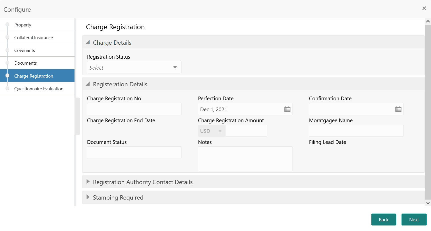Open the currency selector showing USD

click(211, 130)
